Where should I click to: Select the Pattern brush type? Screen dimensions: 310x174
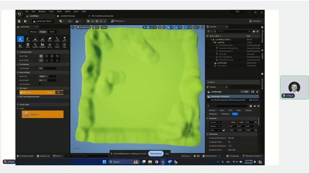[x=52, y=56]
